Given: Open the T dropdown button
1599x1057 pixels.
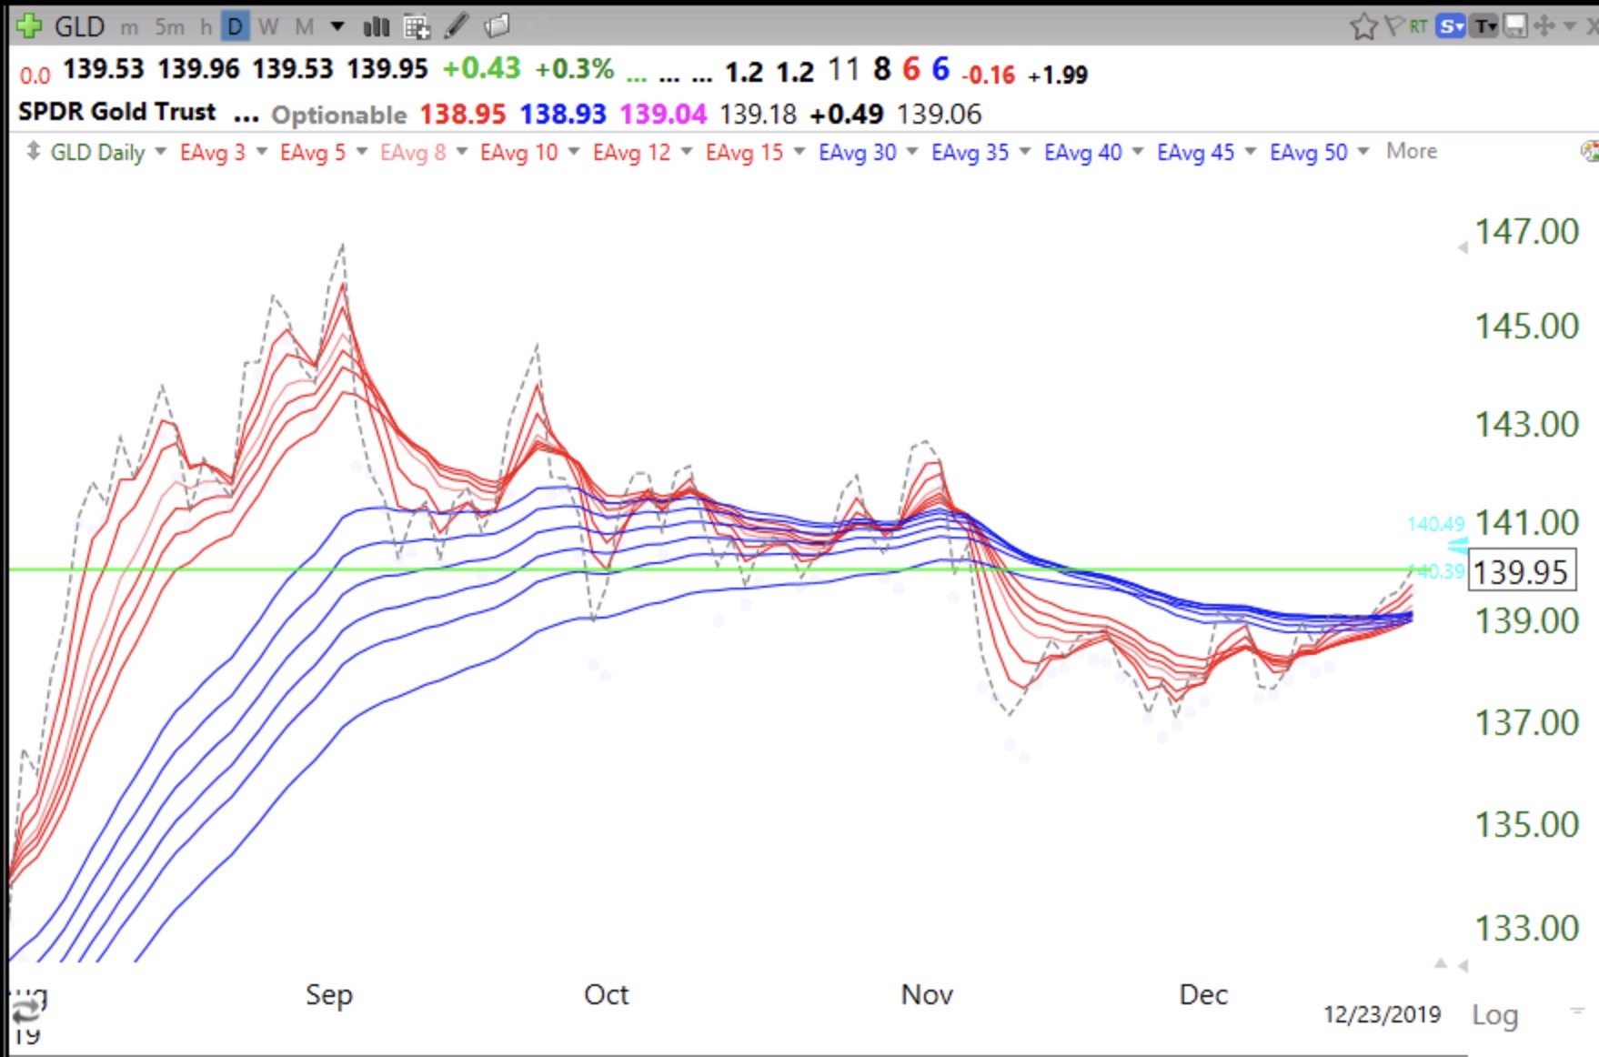Looking at the screenshot, I should click(x=1484, y=26).
